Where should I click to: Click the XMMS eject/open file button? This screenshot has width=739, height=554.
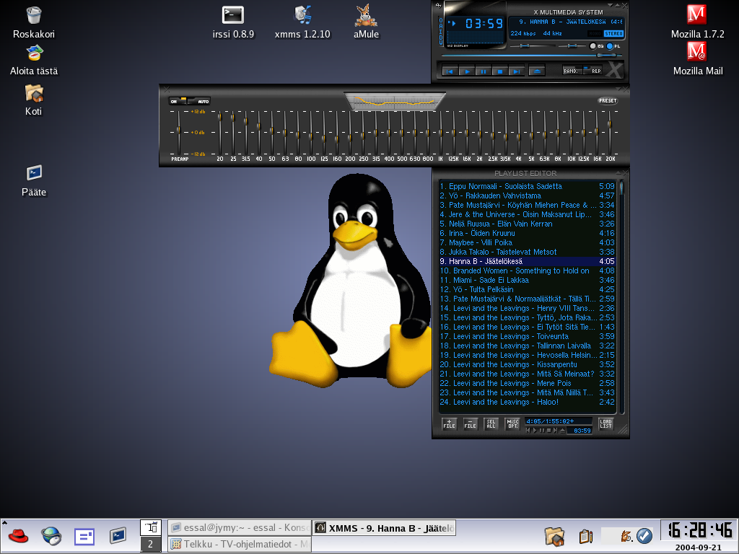point(537,71)
